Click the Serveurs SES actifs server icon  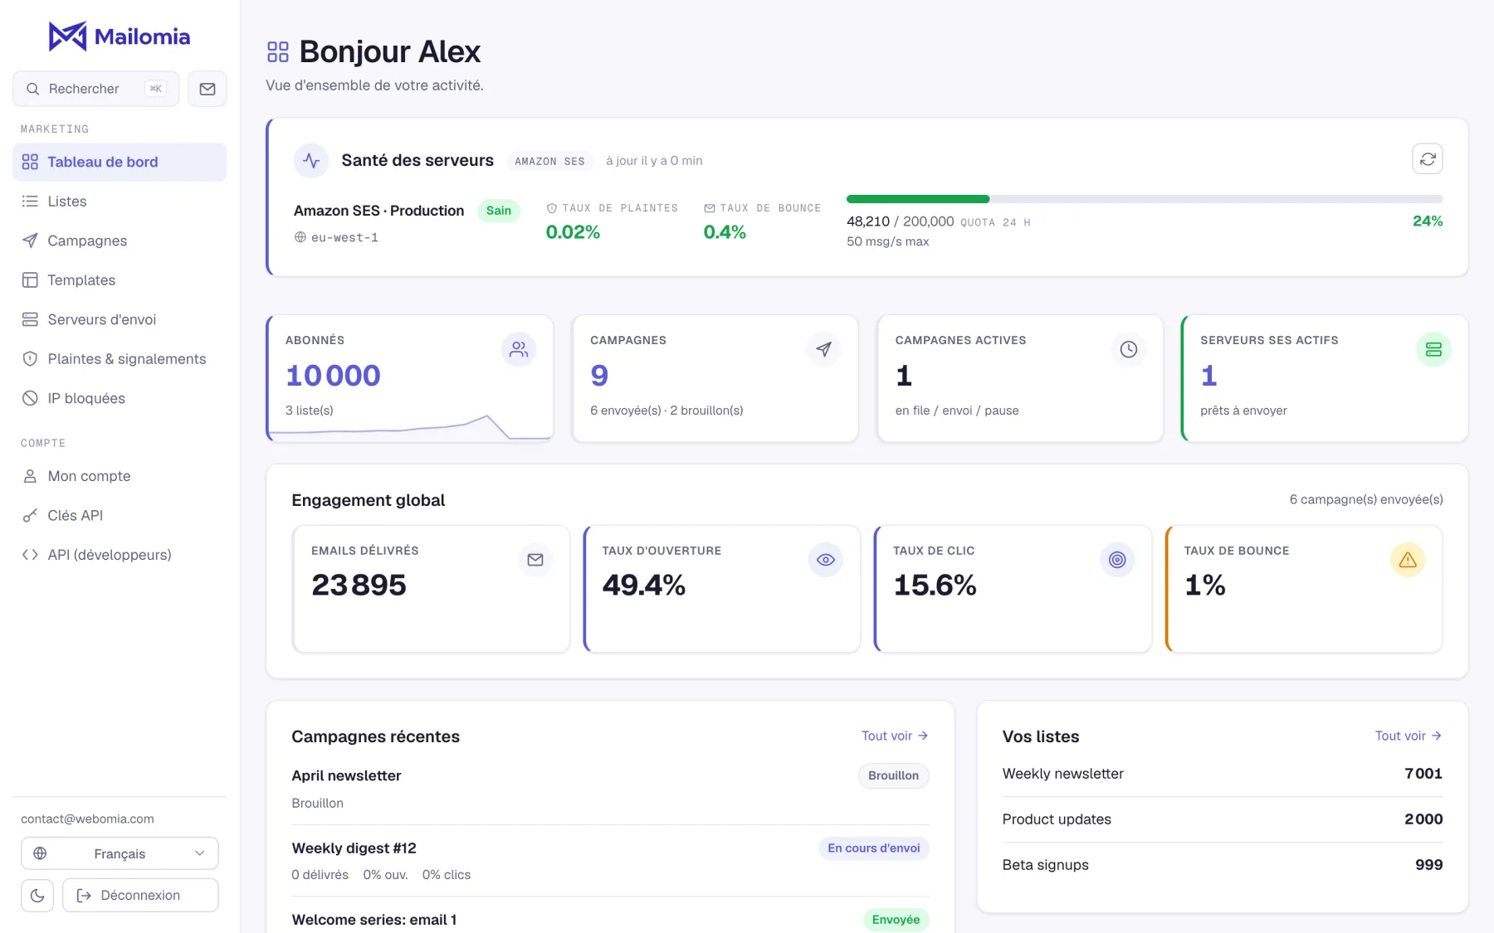(x=1433, y=349)
